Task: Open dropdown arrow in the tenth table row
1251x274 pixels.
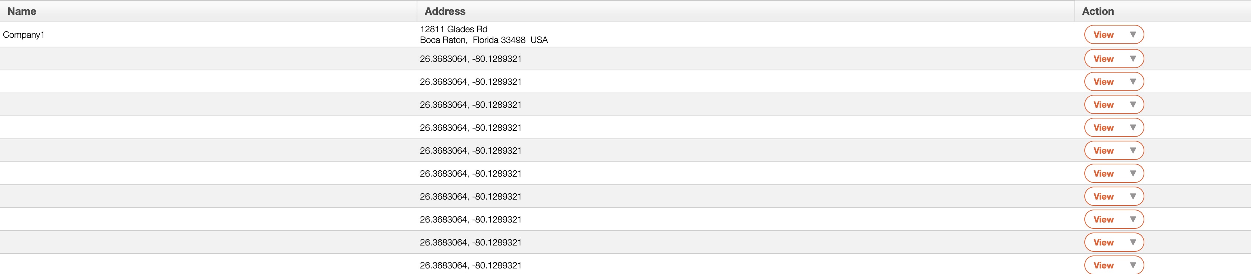Action: (1132, 243)
